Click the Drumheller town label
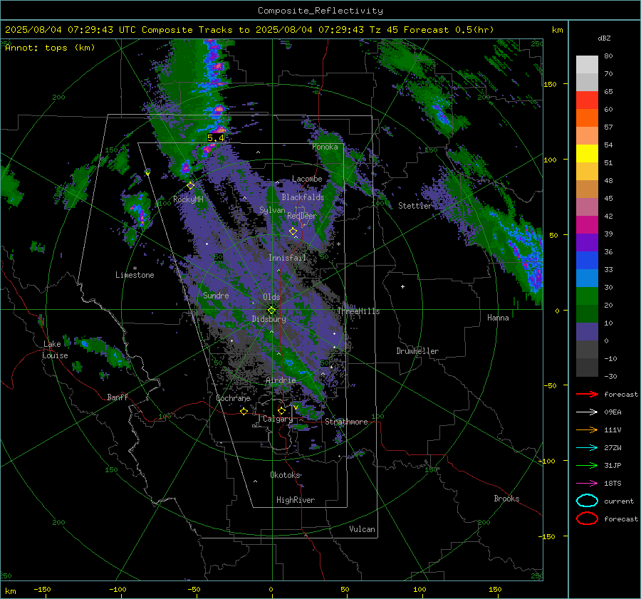641x599 pixels. pos(417,351)
